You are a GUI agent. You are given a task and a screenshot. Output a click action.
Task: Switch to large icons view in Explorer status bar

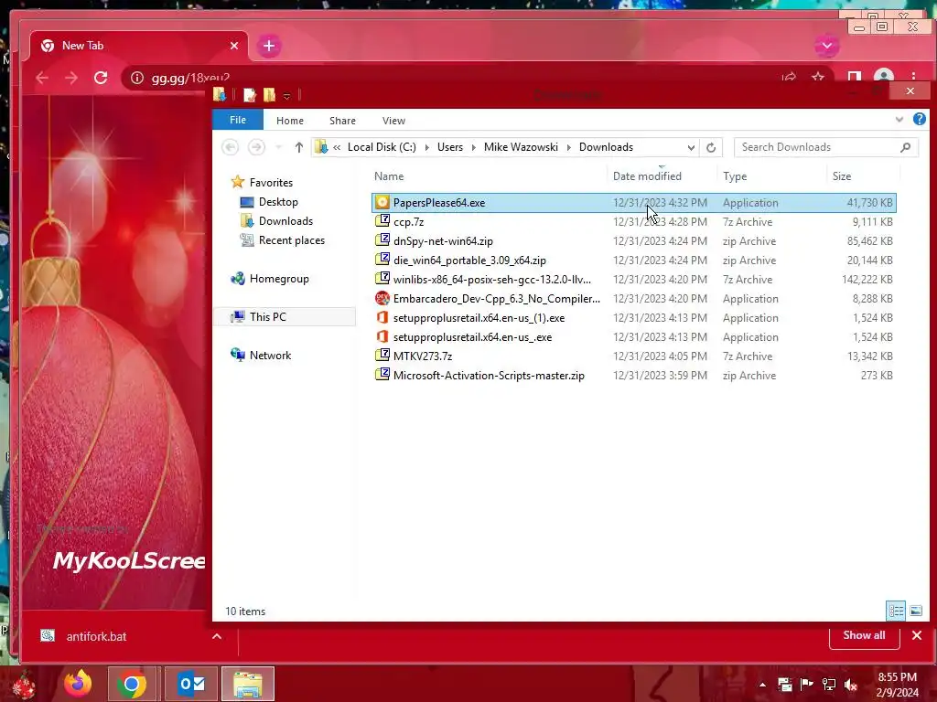[915, 611]
